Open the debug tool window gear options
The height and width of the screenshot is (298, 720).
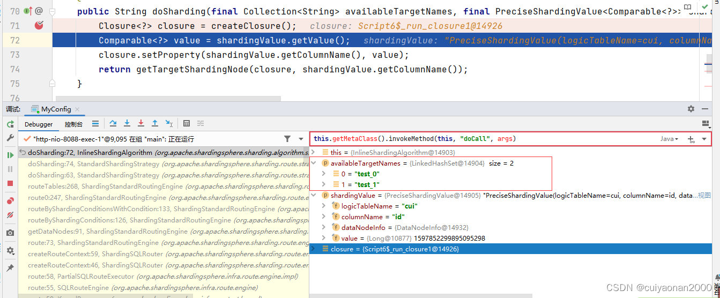coord(691,109)
